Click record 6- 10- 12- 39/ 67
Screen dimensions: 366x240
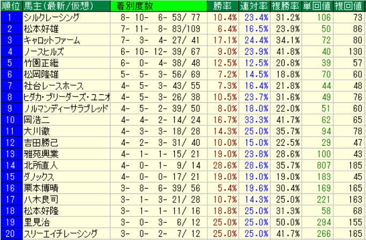[x=161, y=51]
